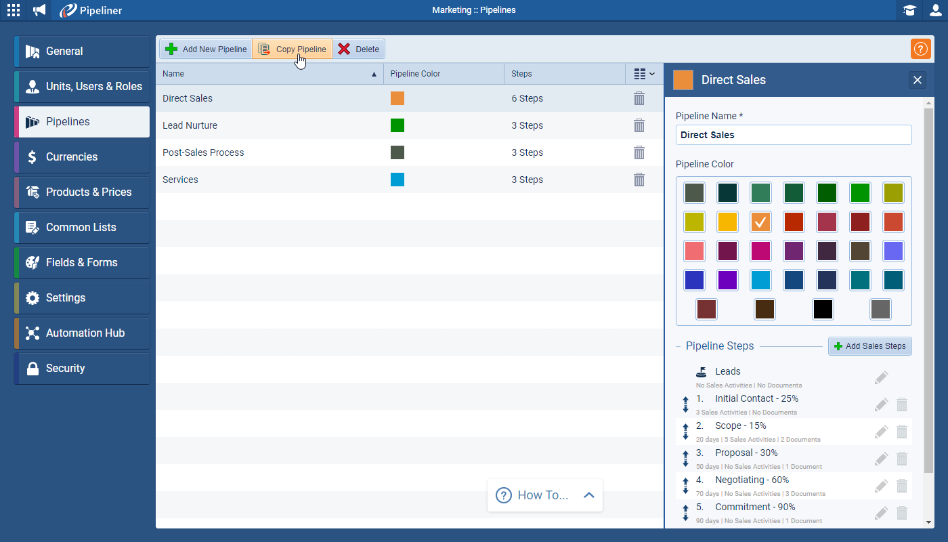This screenshot has height=542, width=948.
Task: Click the Add New Pipeline button
Action: (205, 49)
